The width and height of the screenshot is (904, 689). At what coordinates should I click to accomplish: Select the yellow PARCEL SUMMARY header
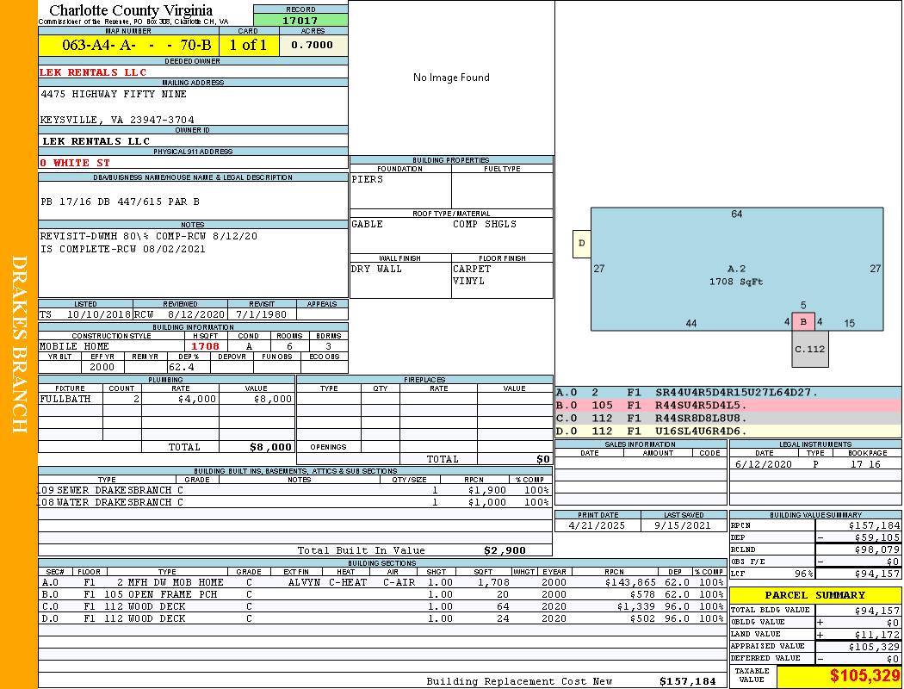pos(814,595)
